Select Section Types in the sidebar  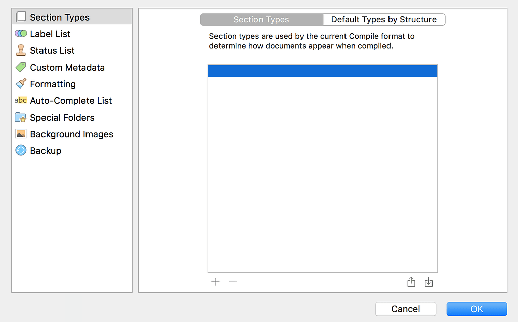pyautogui.click(x=59, y=17)
